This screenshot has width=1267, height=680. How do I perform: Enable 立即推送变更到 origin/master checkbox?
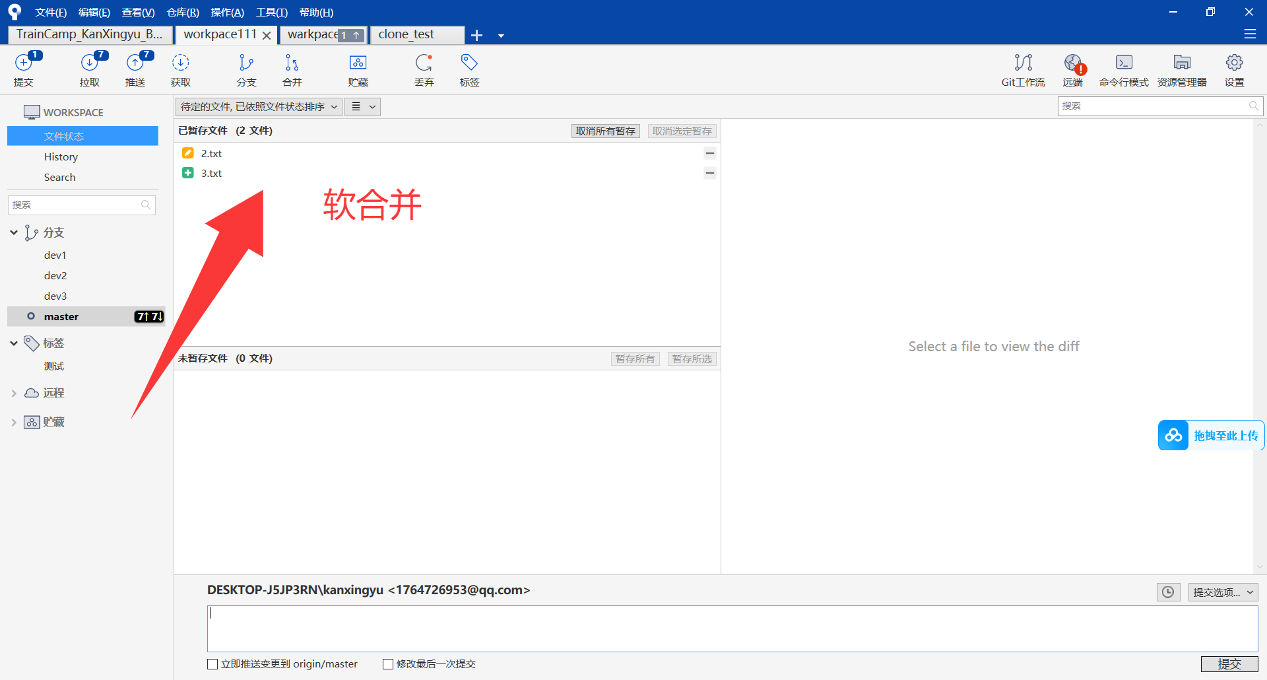tap(212, 664)
